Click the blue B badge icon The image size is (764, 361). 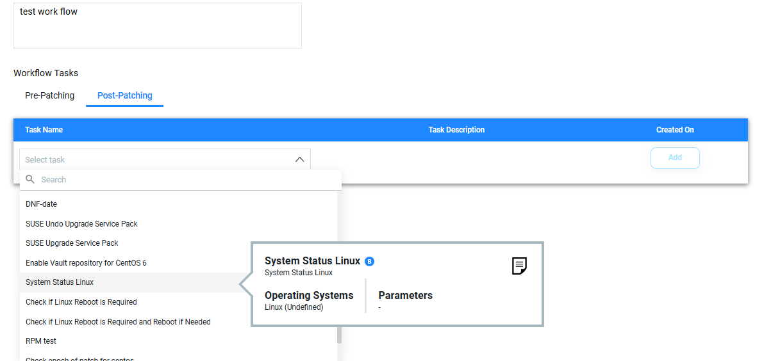pos(369,261)
